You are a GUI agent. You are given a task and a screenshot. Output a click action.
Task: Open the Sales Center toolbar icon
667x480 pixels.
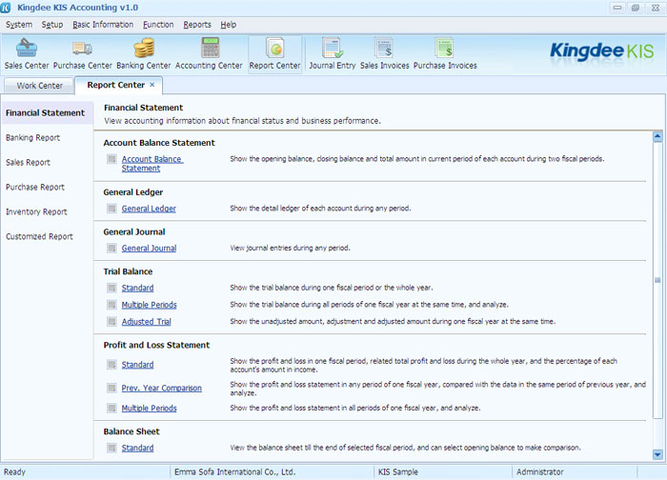point(27,48)
